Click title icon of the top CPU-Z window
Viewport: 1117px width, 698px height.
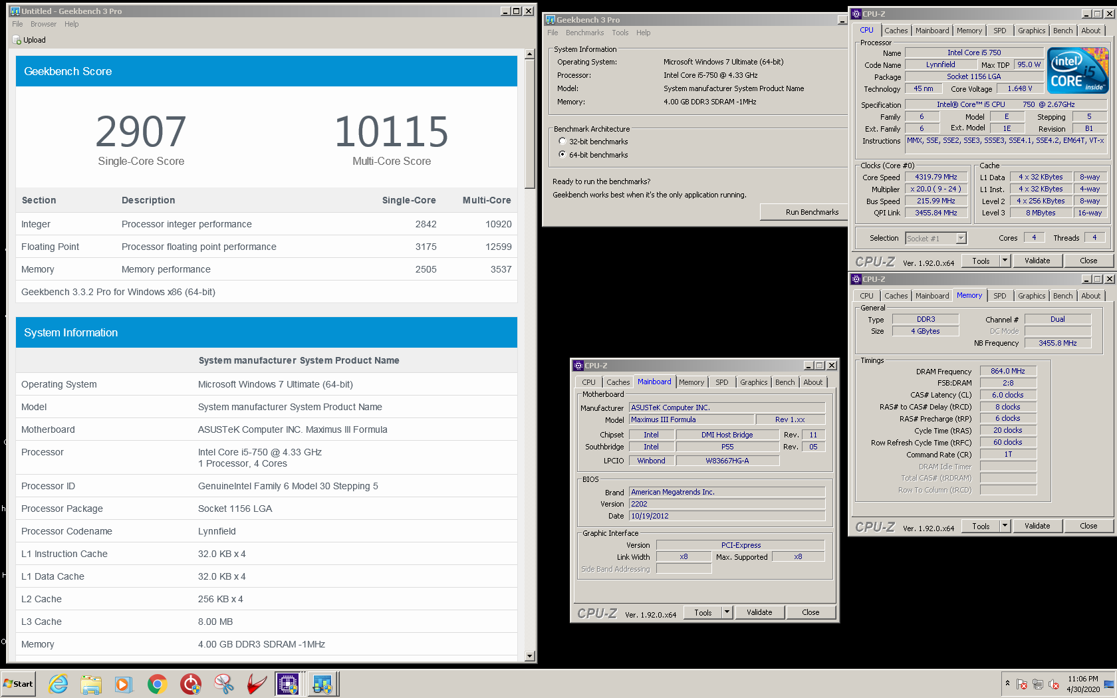pyautogui.click(x=856, y=13)
